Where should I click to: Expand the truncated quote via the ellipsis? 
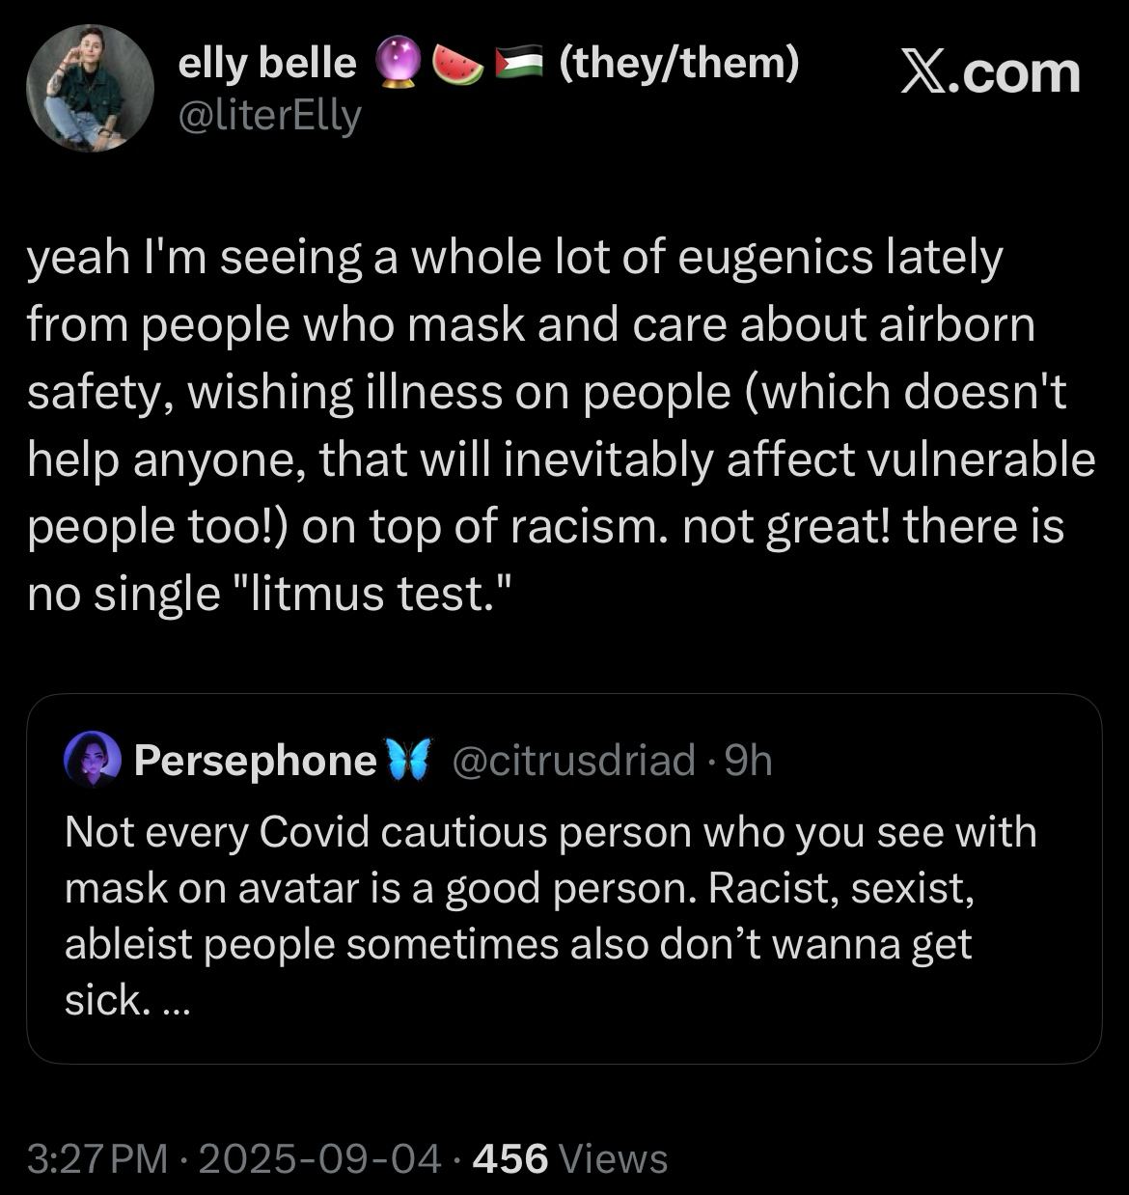178,1002
